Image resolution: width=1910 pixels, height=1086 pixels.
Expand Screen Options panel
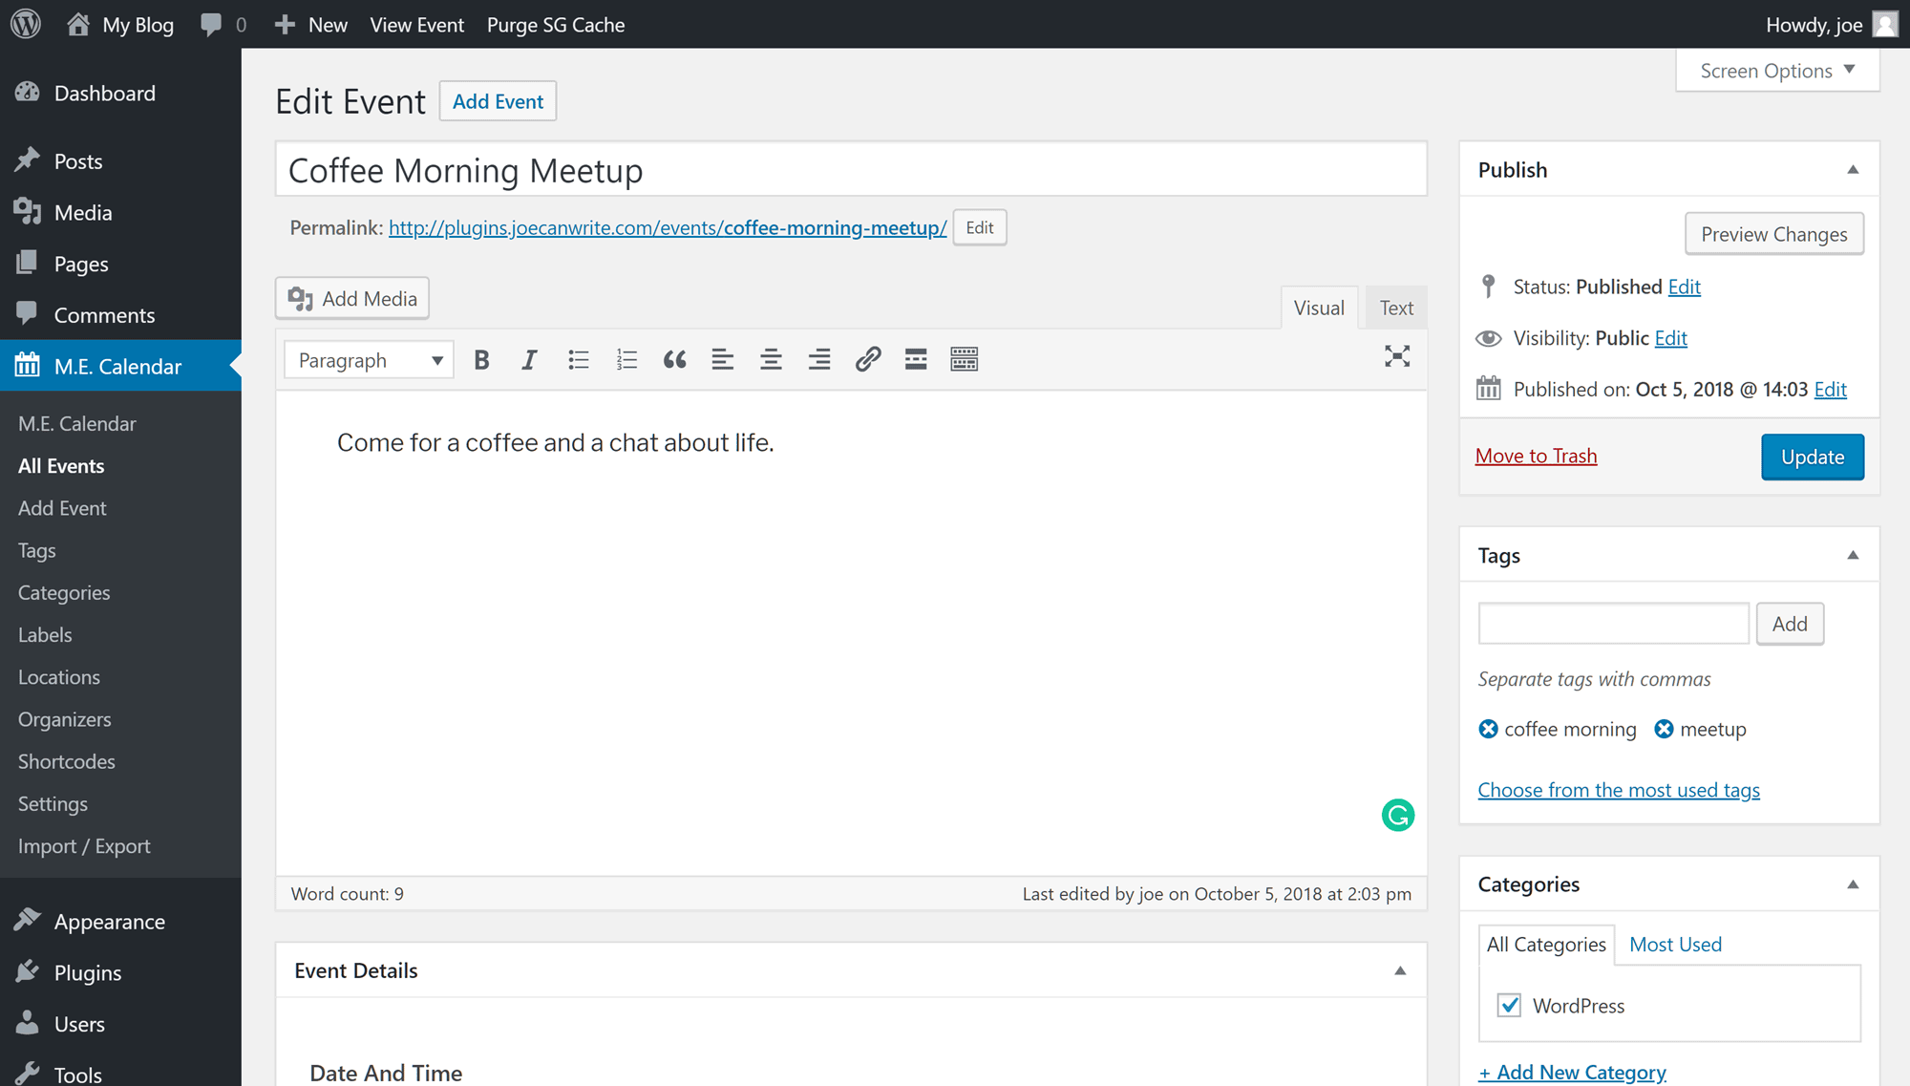point(1776,71)
